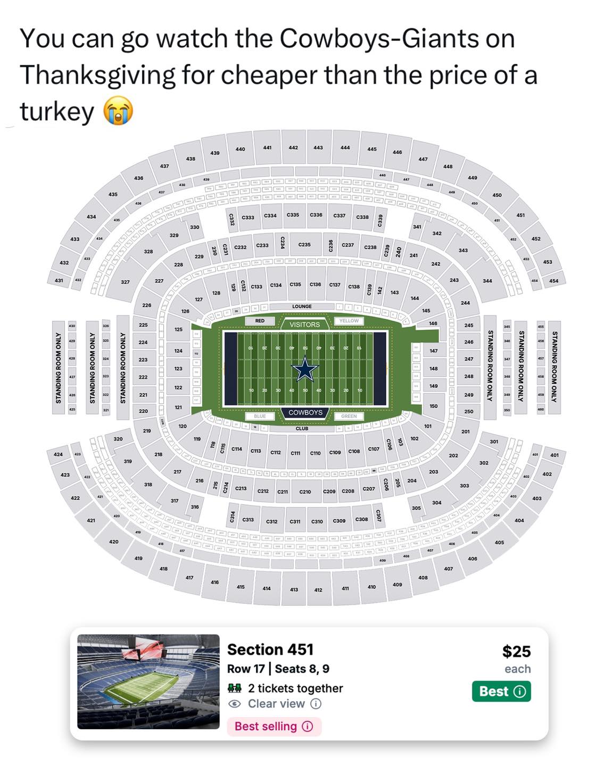Screen dimensions: 613x766
Task: Click the info icon in the Best badge
Action: pos(520,691)
